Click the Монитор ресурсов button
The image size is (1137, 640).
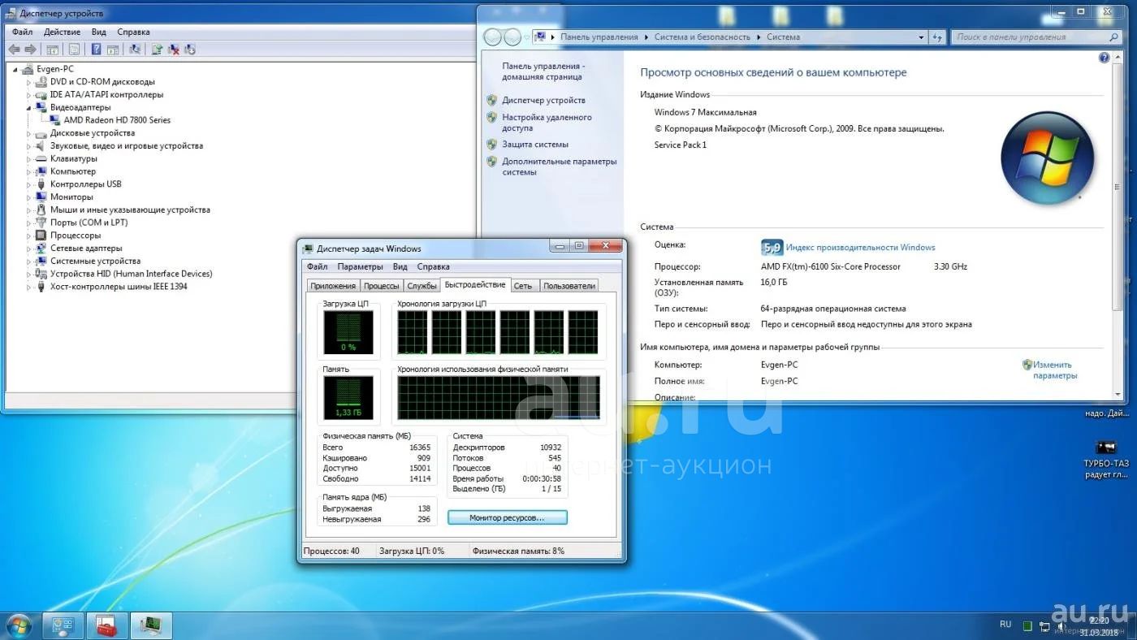point(507,517)
